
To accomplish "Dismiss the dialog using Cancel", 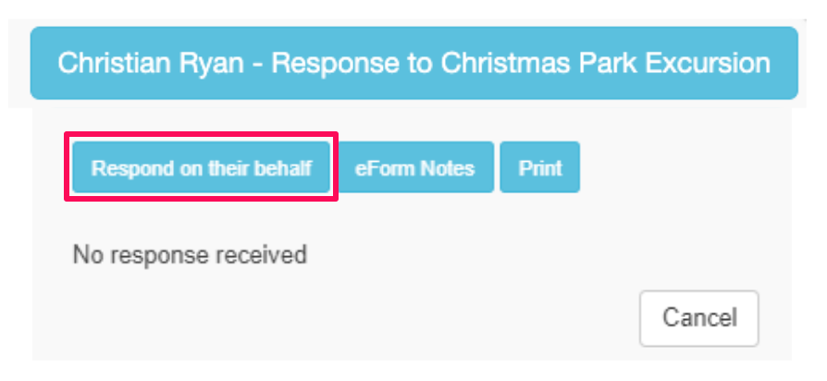I will click(698, 318).
